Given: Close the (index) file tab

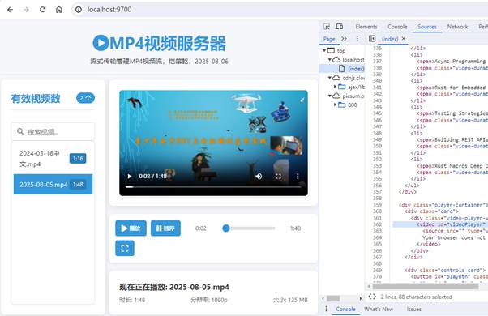Looking at the screenshot, I should [x=404, y=39].
